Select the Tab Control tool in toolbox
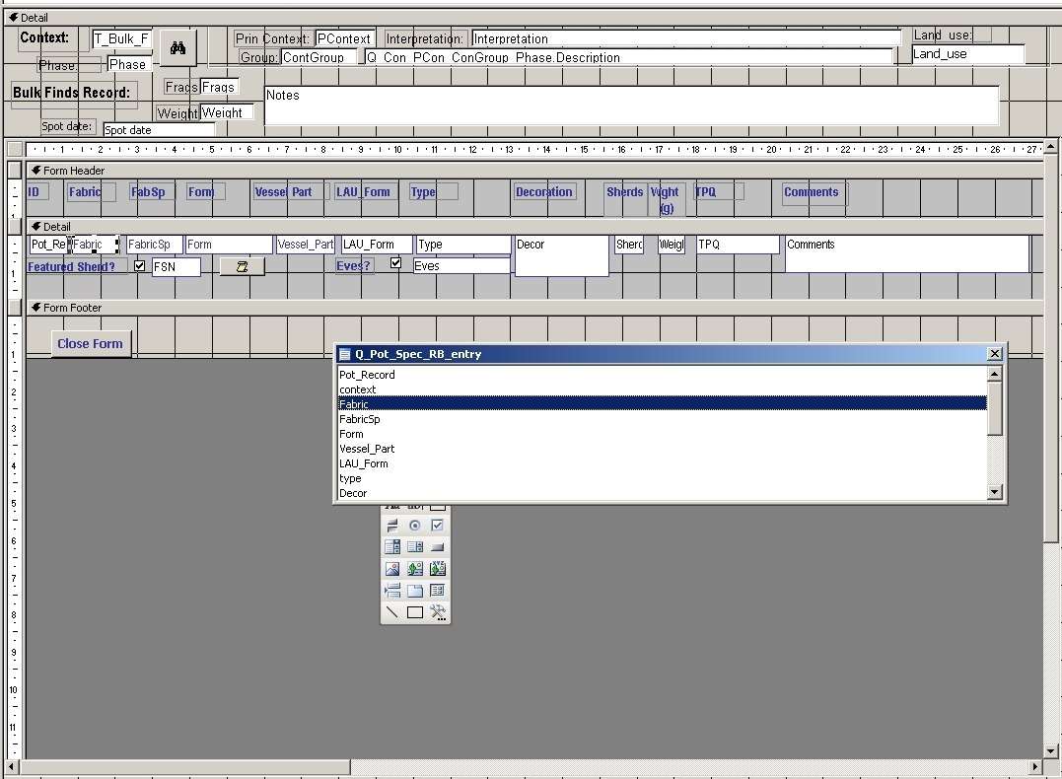This screenshot has width=1062, height=779. [414, 591]
